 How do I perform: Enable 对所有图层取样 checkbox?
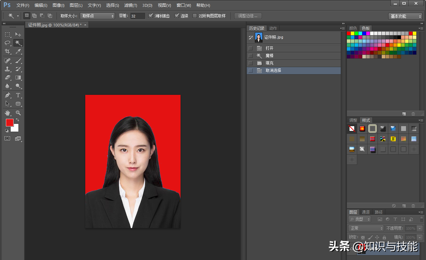(x=195, y=16)
